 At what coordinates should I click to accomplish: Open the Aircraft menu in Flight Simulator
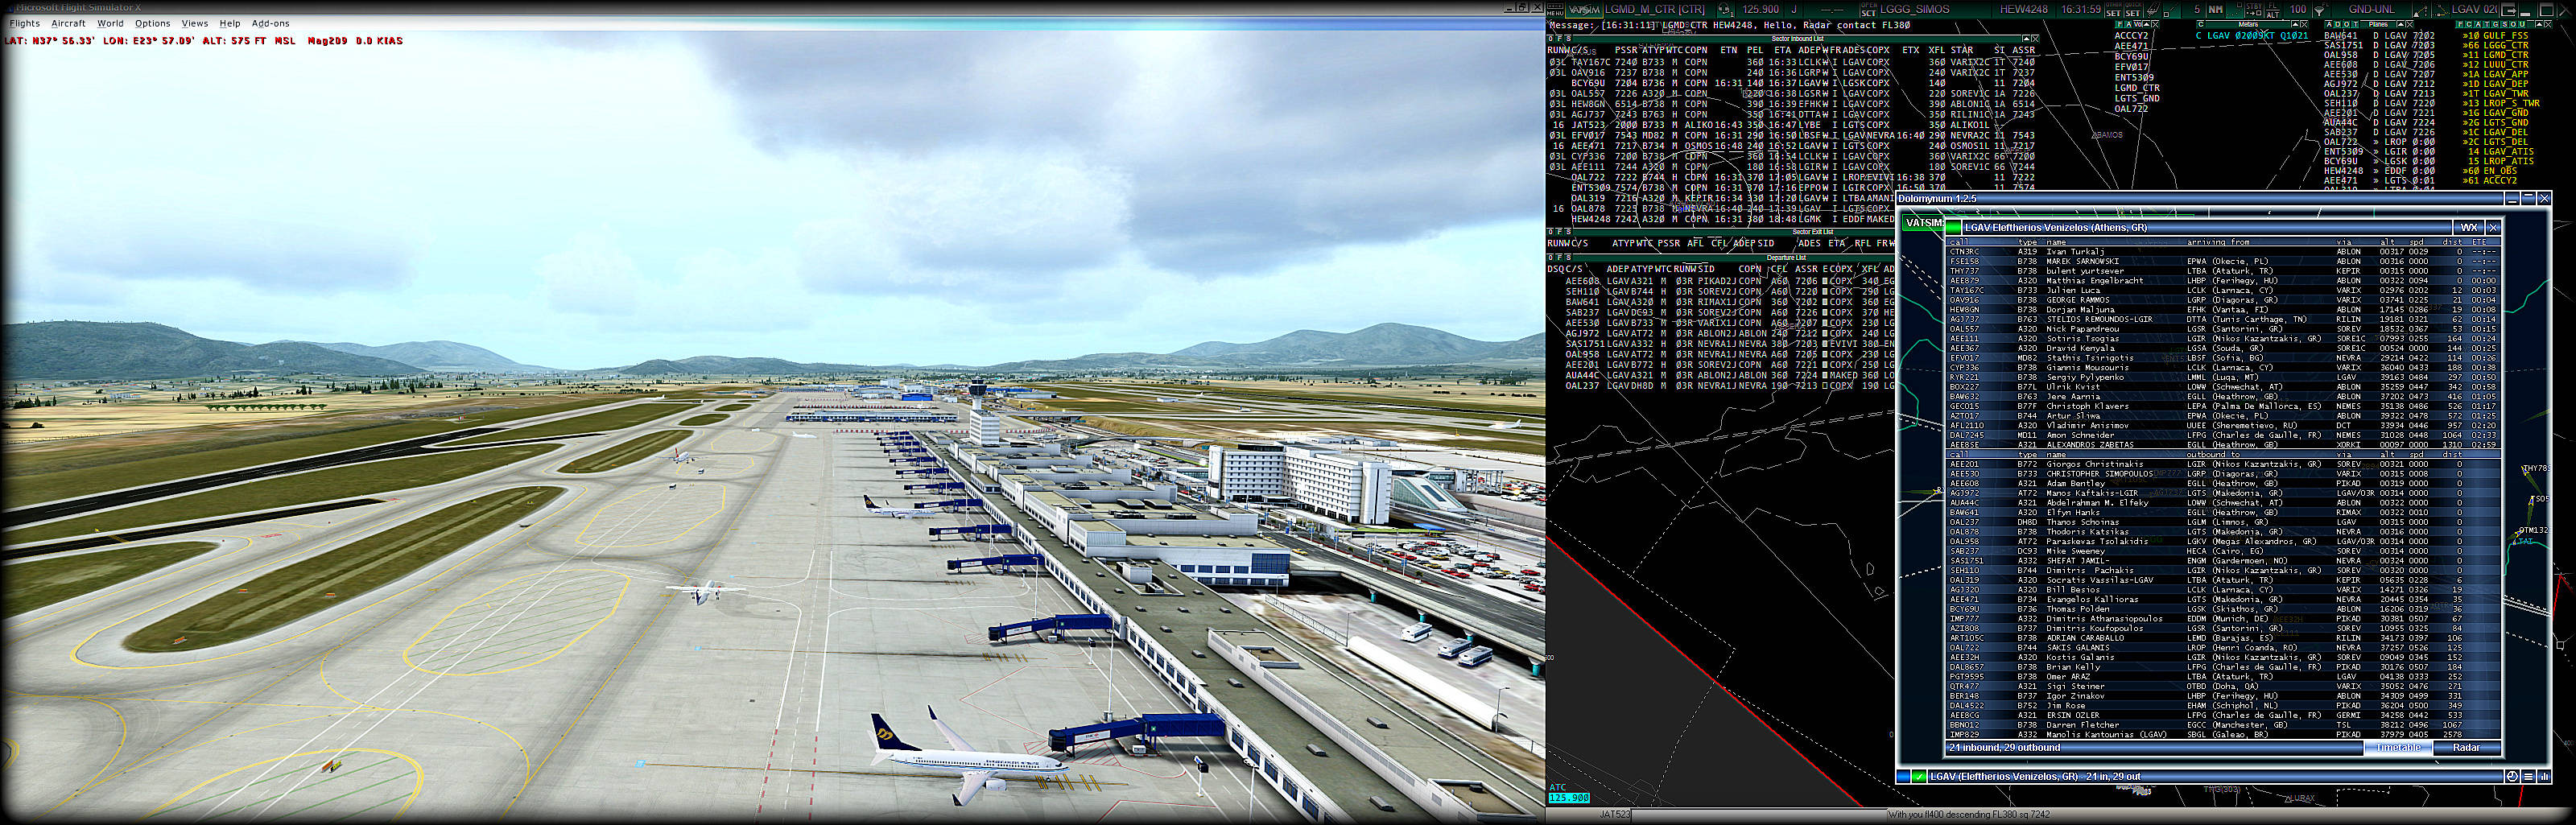click(x=68, y=23)
